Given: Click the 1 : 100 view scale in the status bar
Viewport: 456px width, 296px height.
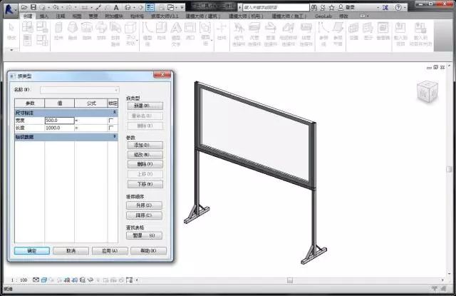Looking at the screenshot, I should 19,280.
